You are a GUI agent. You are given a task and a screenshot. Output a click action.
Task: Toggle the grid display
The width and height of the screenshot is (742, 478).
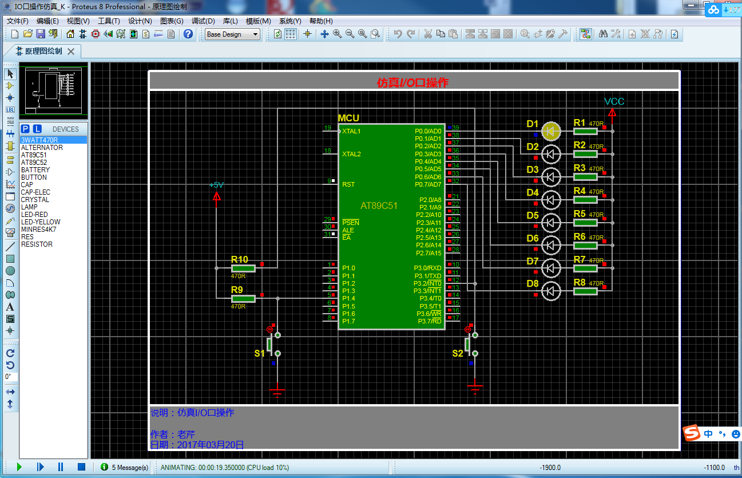tap(291, 34)
